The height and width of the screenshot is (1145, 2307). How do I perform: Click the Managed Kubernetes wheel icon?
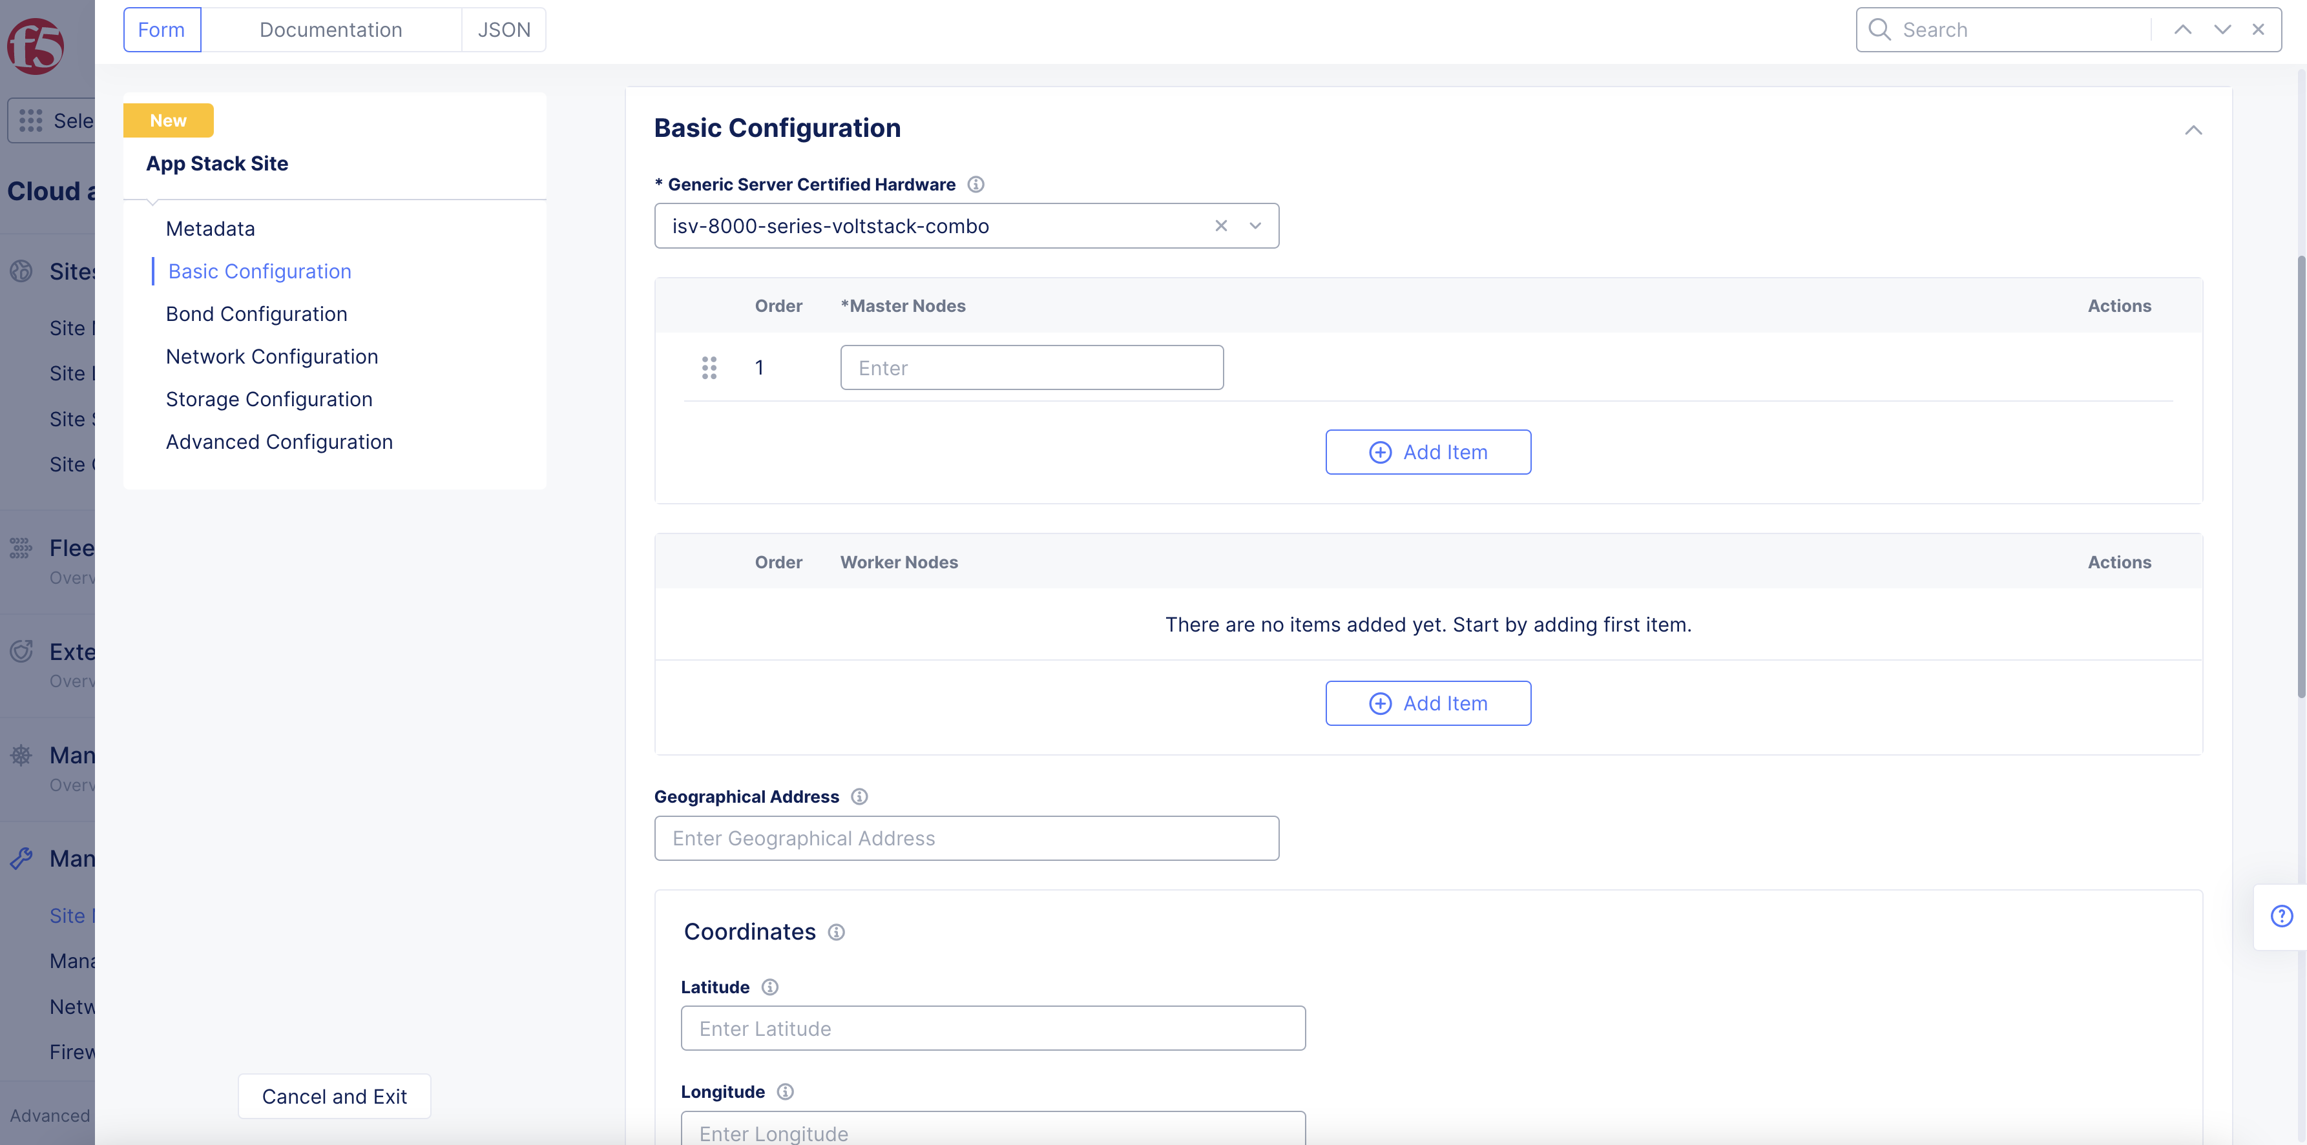(21, 755)
